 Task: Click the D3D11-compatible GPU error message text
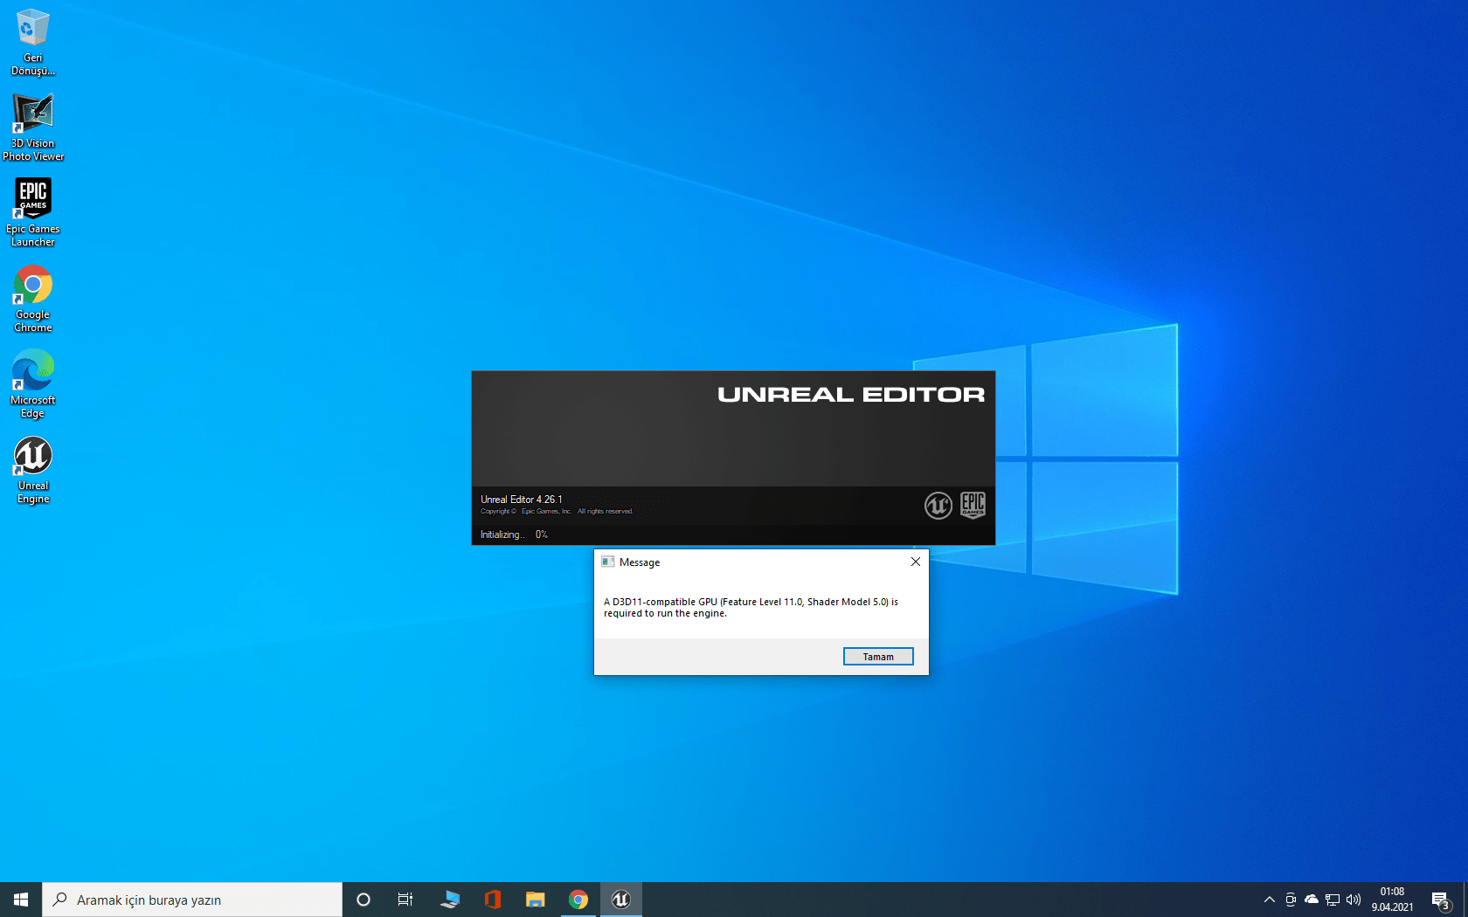coord(751,607)
